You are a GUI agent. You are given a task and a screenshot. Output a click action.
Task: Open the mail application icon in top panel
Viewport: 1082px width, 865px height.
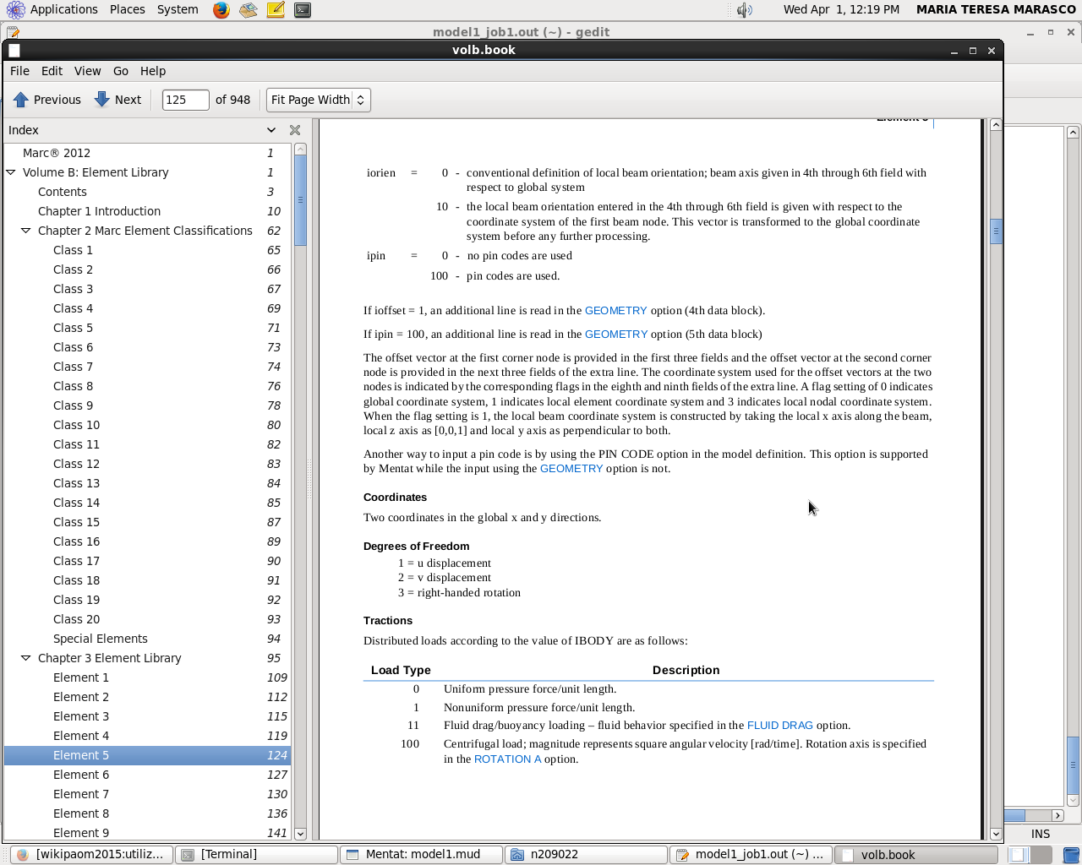[x=248, y=10]
